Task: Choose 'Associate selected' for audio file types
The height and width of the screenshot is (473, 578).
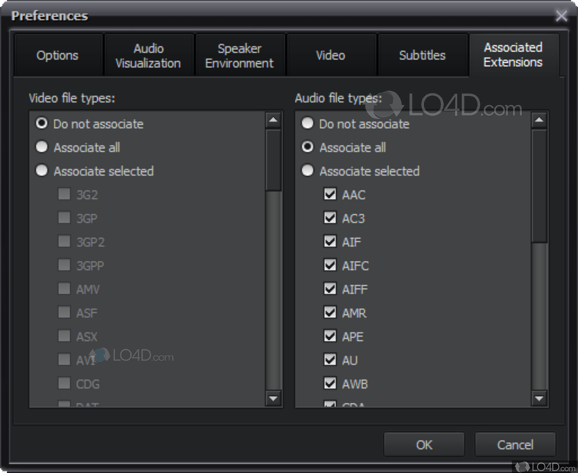Action: coord(307,170)
